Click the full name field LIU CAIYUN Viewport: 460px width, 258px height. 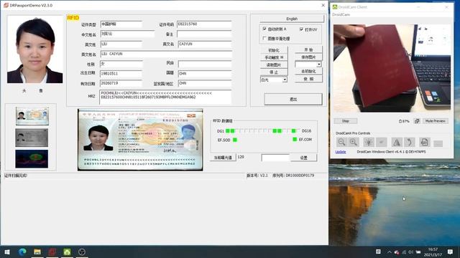(x=166, y=54)
